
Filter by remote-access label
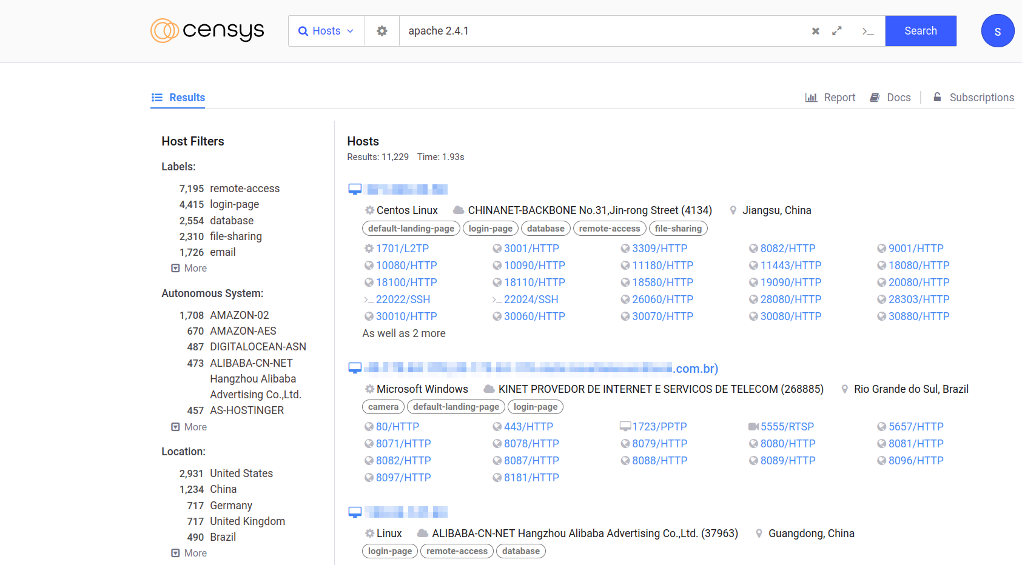pos(244,189)
